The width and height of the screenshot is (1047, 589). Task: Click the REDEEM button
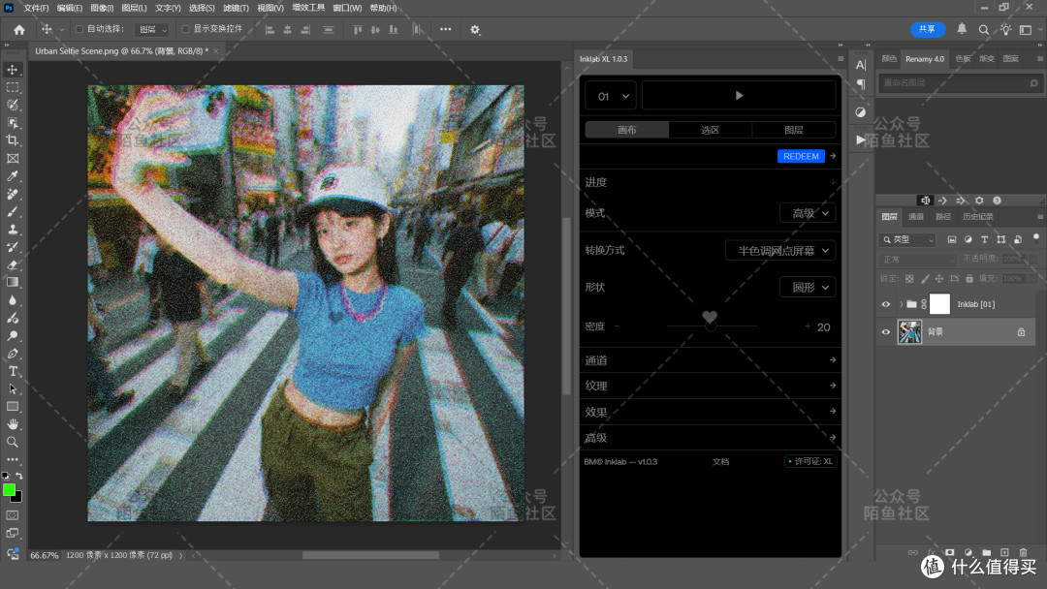pos(801,156)
